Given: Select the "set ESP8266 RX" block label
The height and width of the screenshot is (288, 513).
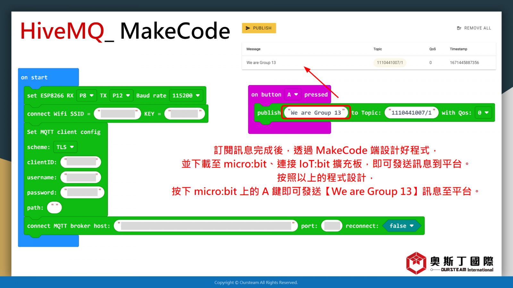Looking at the screenshot, I should click(50, 96).
